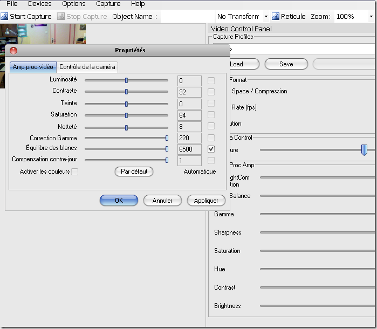Click the Saturation slider handle in Propriétés
Image resolution: width=377 pixels, height=329 pixels.
pos(126,115)
